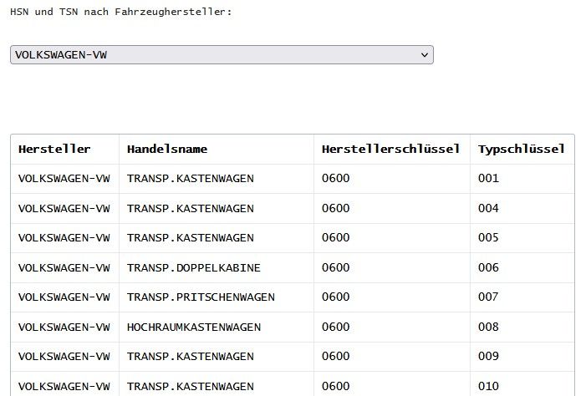586x396 pixels.
Task: Click the chevron arrow on the manufacturer select
Action: tap(425, 55)
